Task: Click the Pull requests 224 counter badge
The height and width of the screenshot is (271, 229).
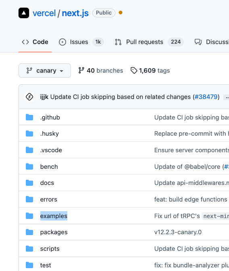Action: point(176,42)
